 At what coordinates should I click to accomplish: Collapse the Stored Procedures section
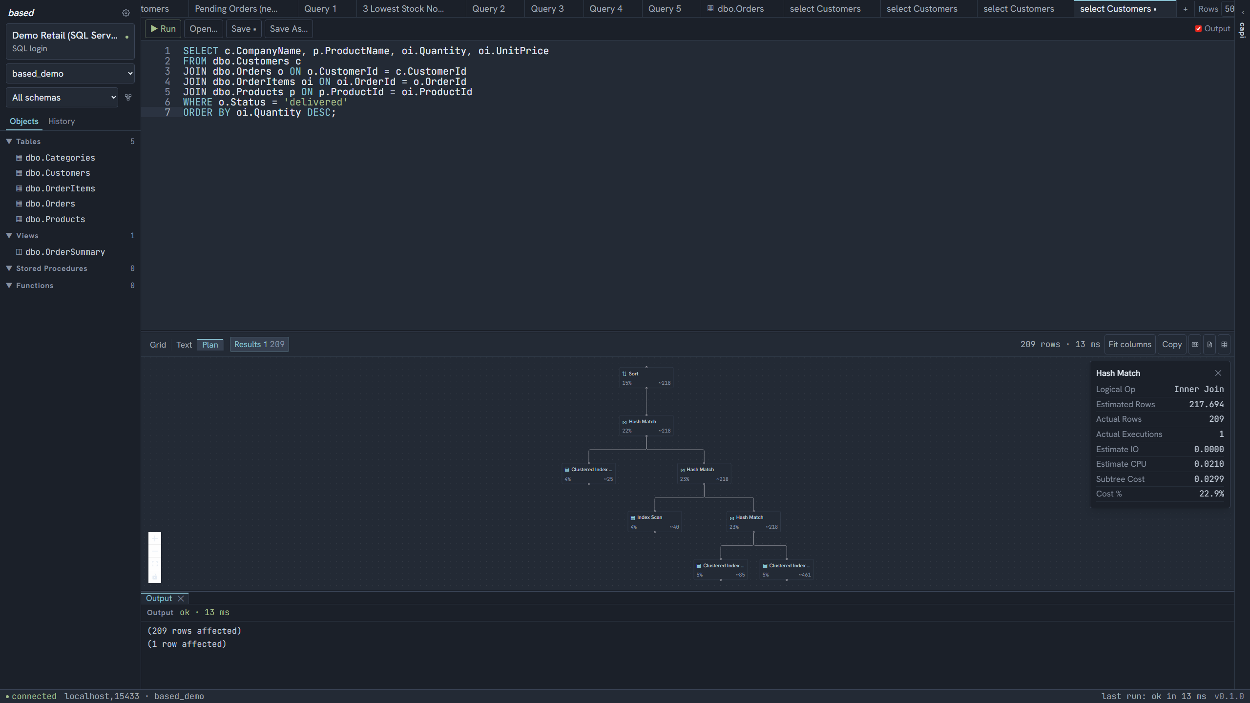pos(9,269)
